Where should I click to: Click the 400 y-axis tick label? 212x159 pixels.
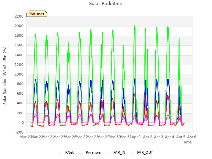pos(20,103)
